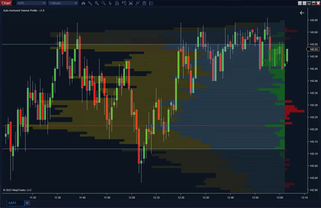
Task: Select the trend line zigzag drawing icon
Action: [x=137, y=3]
